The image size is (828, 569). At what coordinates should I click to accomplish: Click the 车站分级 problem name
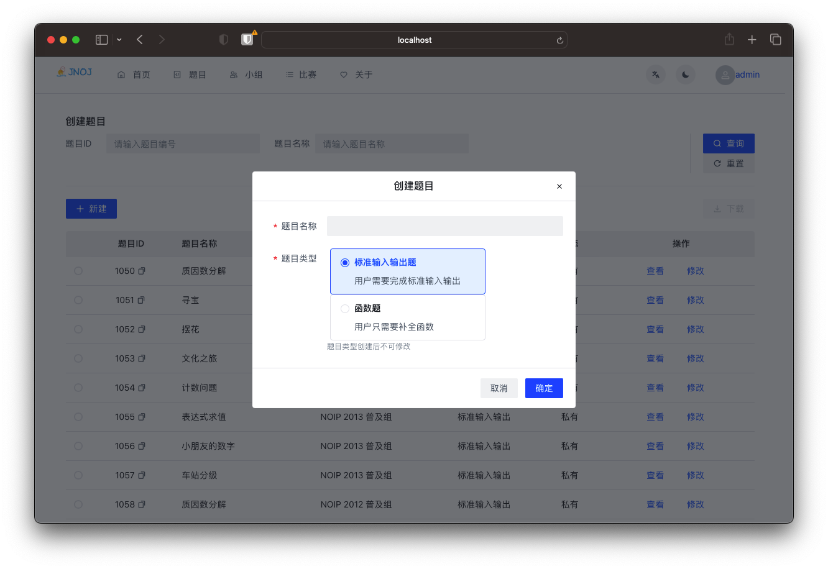[200, 475]
